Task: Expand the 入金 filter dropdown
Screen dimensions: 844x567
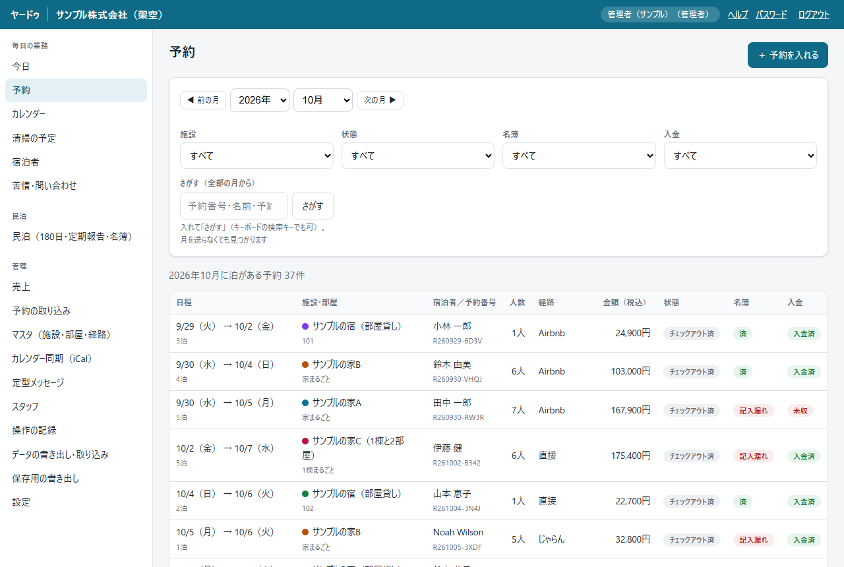Action: pyautogui.click(x=740, y=156)
